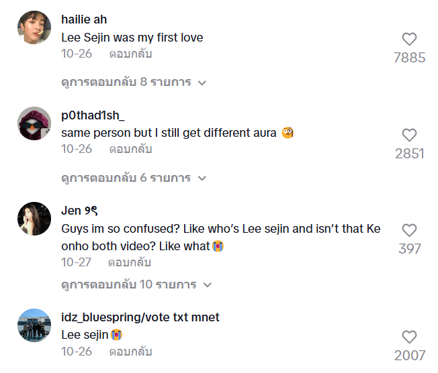Viewport: 438px width, 373px height.
Task: Like p0thad1sh_'s comment with the heart
Action: [x=409, y=136]
